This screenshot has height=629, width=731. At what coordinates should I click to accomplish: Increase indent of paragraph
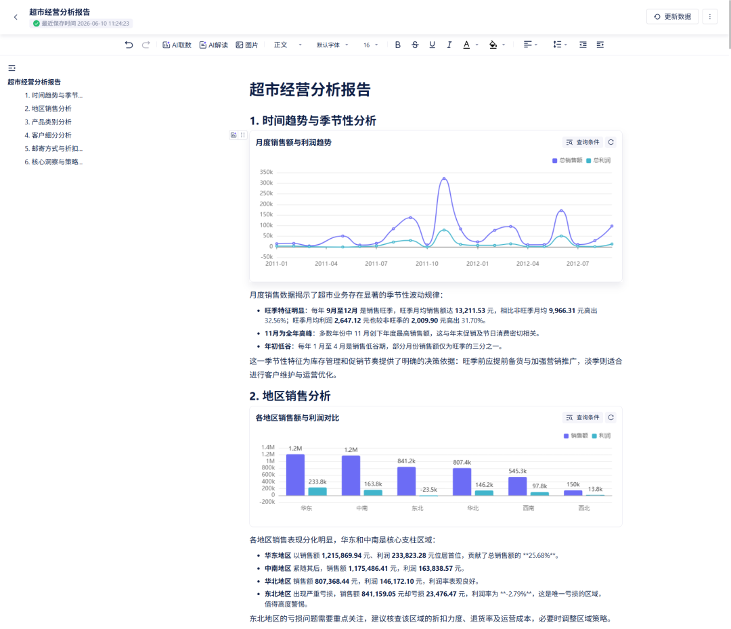(x=600, y=45)
